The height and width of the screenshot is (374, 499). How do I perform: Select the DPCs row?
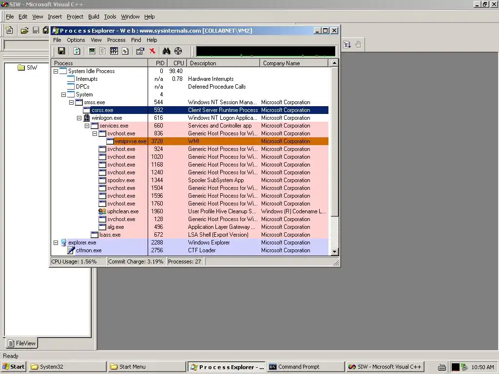click(190, 87)
